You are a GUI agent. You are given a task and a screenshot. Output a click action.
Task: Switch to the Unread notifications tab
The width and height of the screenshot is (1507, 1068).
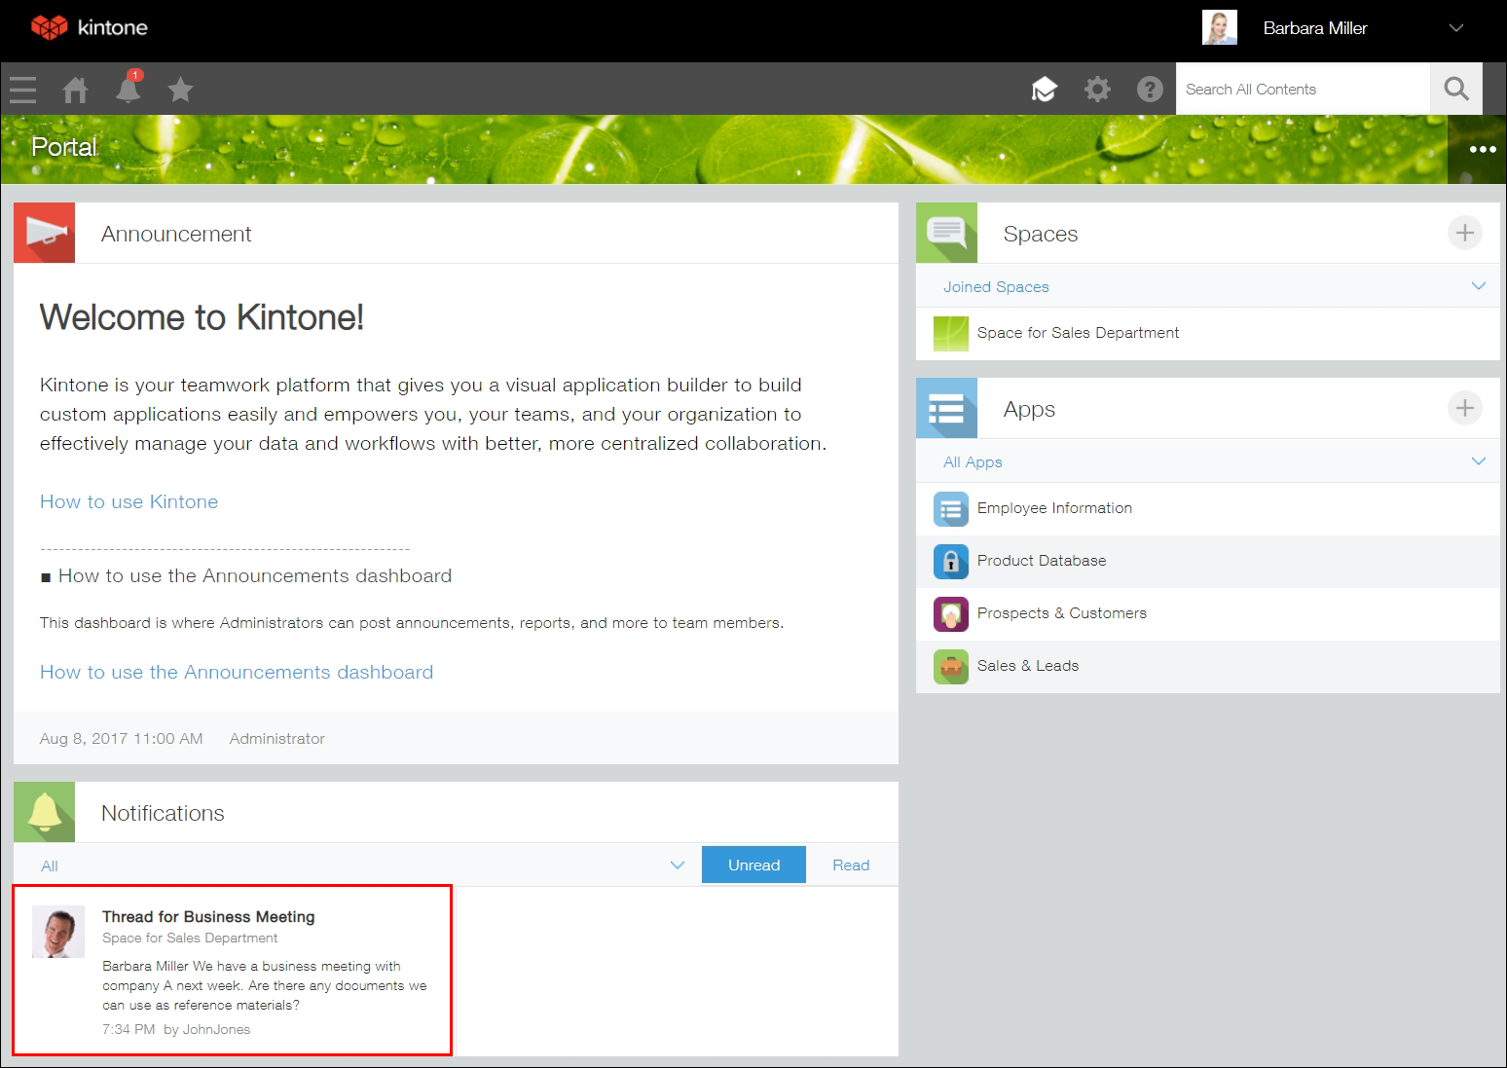[753, 865]
